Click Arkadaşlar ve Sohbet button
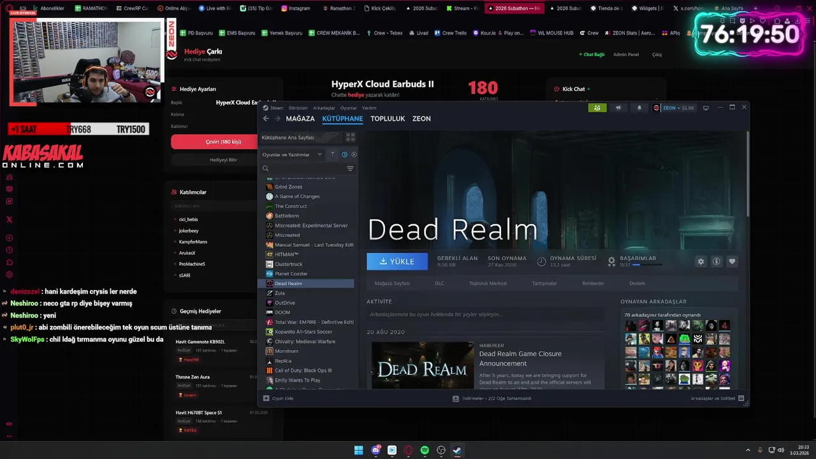 pos(717,398)
